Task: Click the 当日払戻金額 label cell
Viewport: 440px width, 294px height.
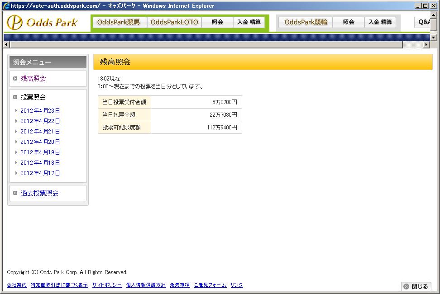Action: coord(124,114)
